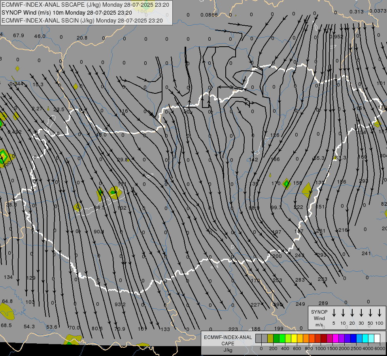Pick the white swatch at legend end
Viewport: 387px width, 356px height.
377,339
